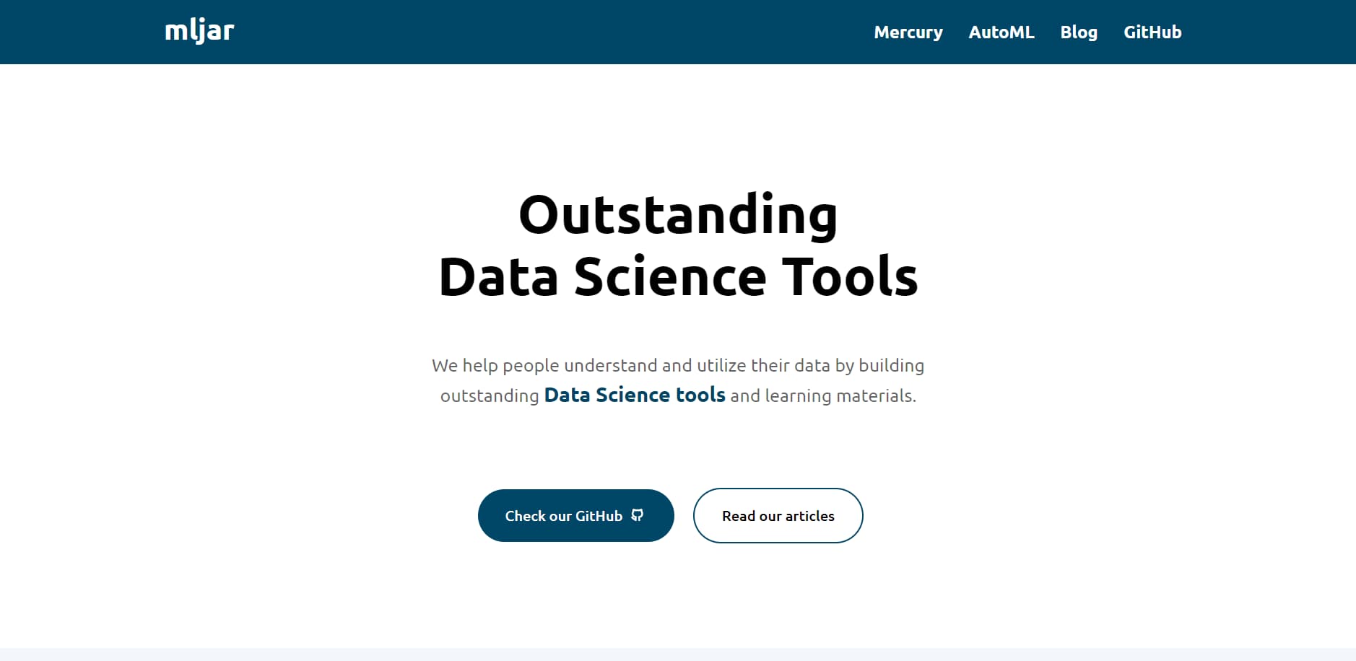The height and width of the screenshot is (661, 1356).
Task: Visit GitHub from the top navigation
Action: (1152, 32)
